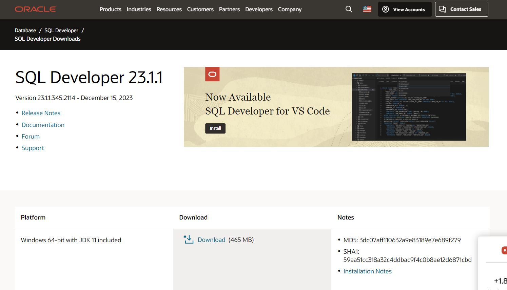Open the Partners menu
The image size is (507, 290).
click(229, 9)
